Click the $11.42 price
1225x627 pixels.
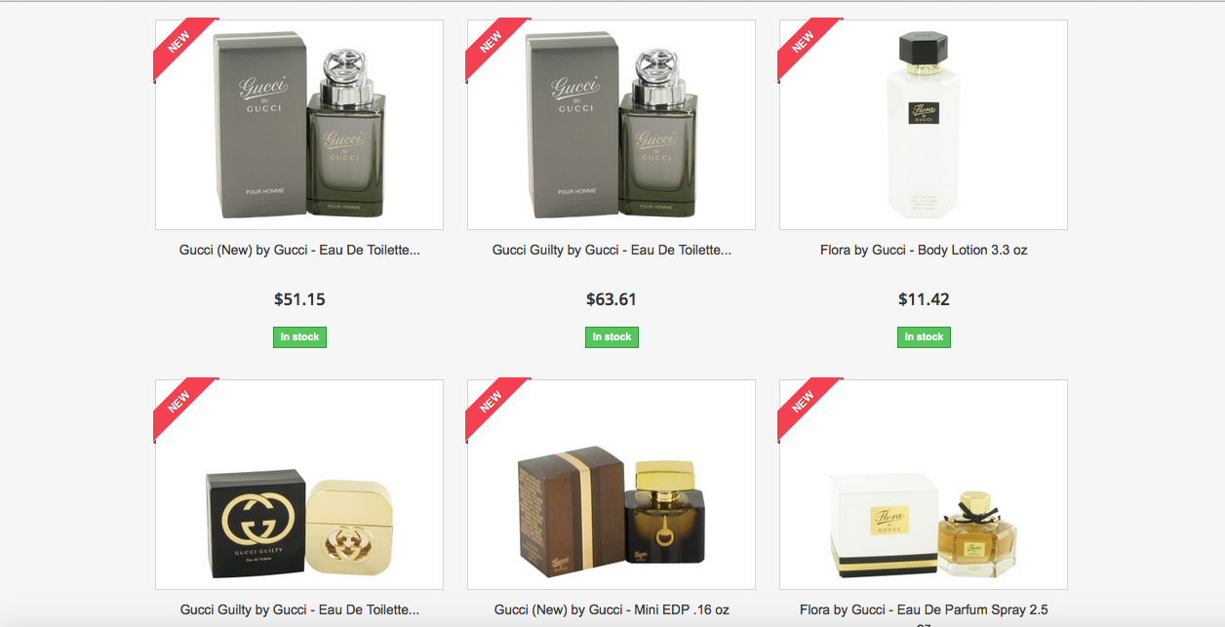pyautogui.click(x=924, y=299)
